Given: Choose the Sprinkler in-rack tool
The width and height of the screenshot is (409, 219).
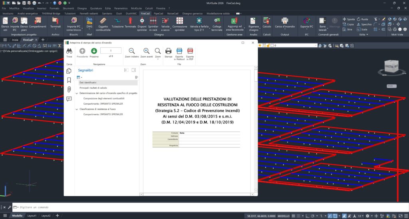Looking at the screenshot, I should pos(153,24).
